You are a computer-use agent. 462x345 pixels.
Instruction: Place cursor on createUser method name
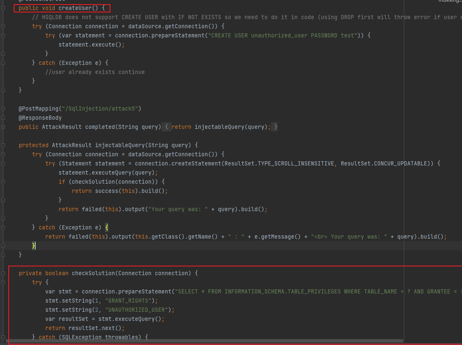[x=75, y=8]
